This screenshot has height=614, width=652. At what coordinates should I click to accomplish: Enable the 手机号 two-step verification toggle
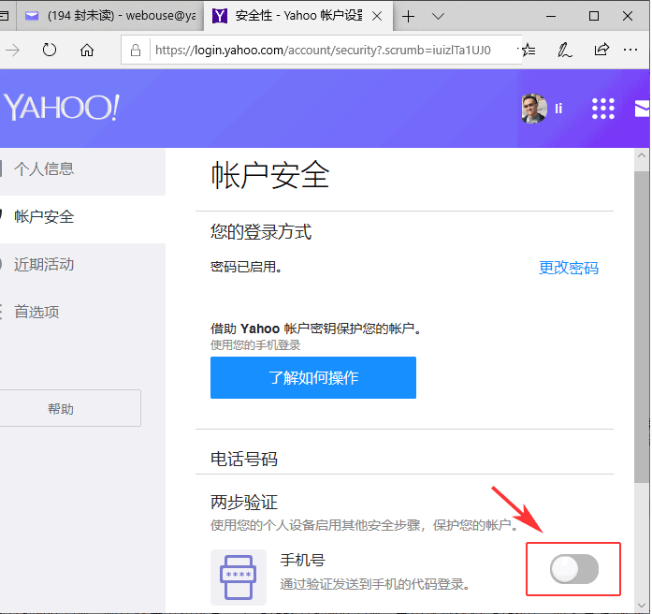pyautogui.click(x=573, y=569)
